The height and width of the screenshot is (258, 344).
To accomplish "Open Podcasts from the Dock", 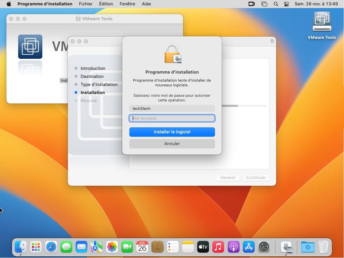I will click(233, 247).
